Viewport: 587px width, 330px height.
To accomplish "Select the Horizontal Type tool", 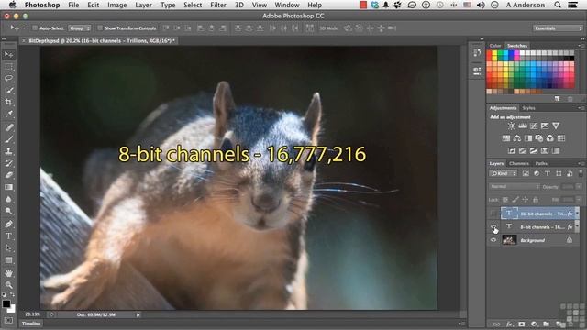I will coord(8,236).
